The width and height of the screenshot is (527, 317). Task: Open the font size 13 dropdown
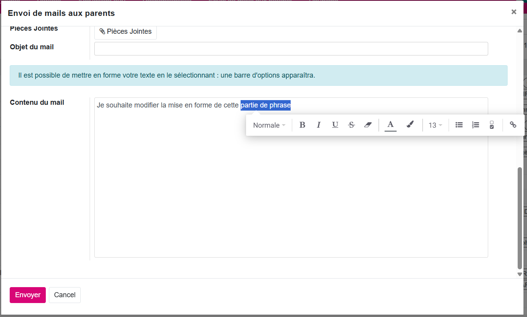tap(435, 125)
